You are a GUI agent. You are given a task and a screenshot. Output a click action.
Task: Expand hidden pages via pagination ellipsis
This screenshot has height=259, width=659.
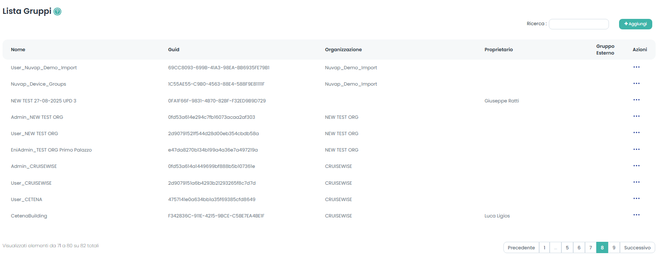tap(556, 247)
